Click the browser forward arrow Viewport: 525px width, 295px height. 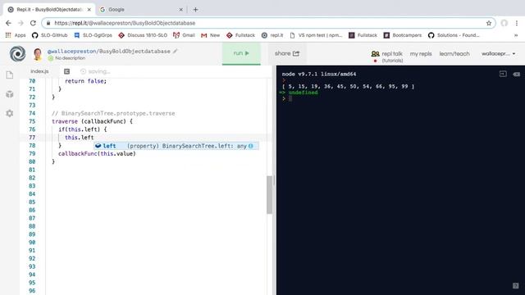[21, 23]
